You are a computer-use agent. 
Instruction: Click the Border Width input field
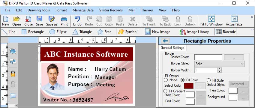point(206,70)
